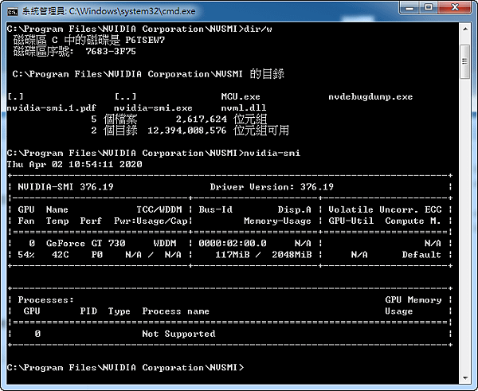Click the Process name column header

[x=175, y=311]
